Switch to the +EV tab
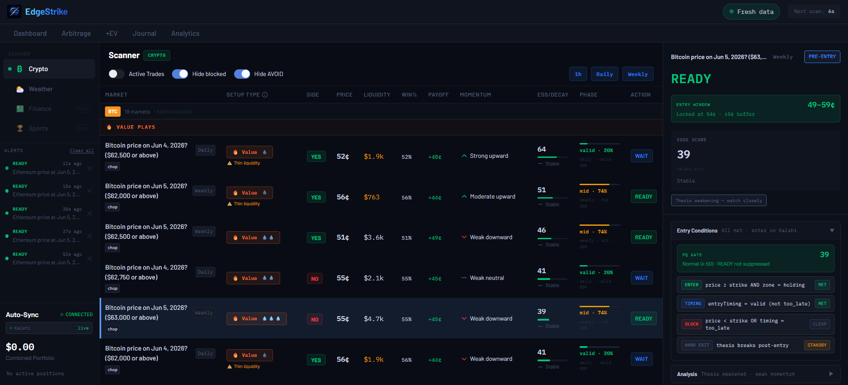This screenshot has width=848, height=385. point(112,34)
